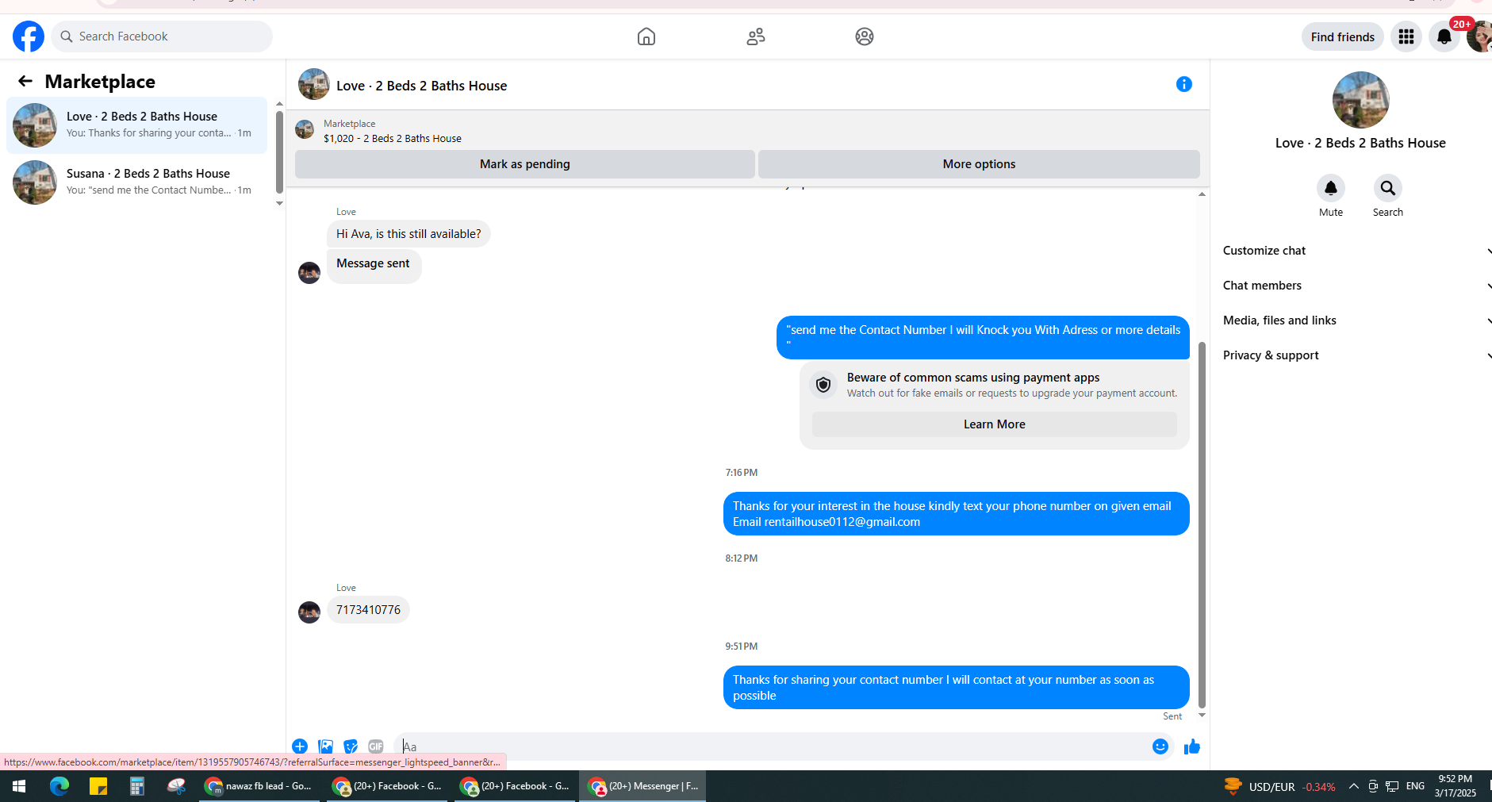Open More options for the listing
This screenshot has height=802, width=1492.
tap(979, 164)
